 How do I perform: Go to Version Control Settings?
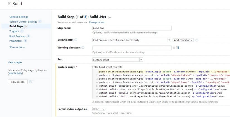click(x=23, y=22)
